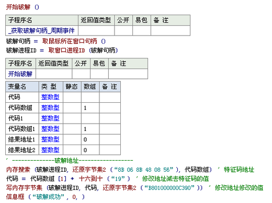Click 返回值类型 header in first subroutine table
The width and height of the screenshot is (272, 203).
tap(96, 20)
